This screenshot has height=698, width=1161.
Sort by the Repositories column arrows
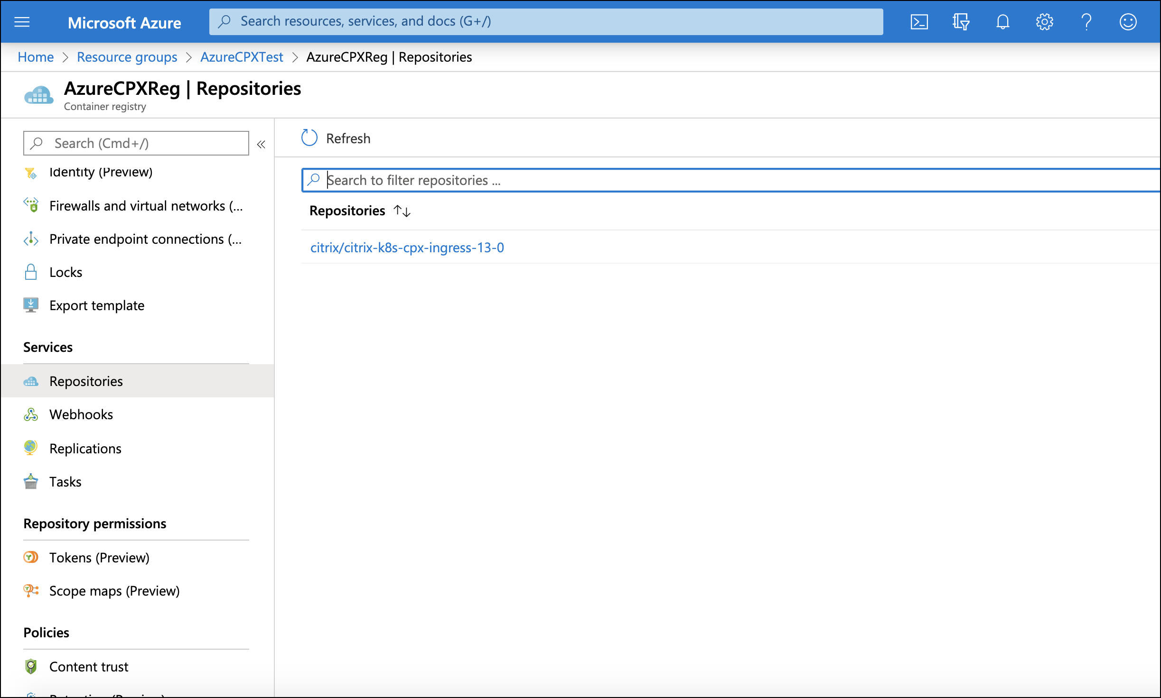(x=402, y=211)
